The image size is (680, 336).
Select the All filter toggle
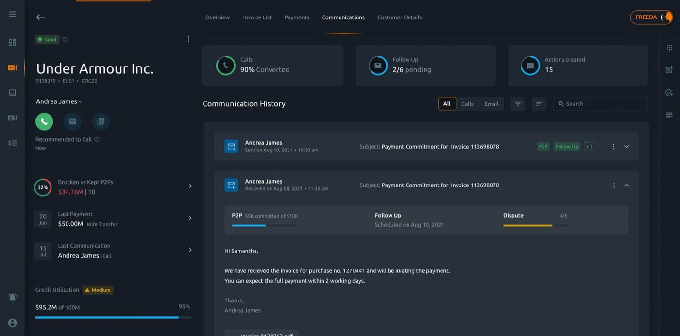click(447, 103)
